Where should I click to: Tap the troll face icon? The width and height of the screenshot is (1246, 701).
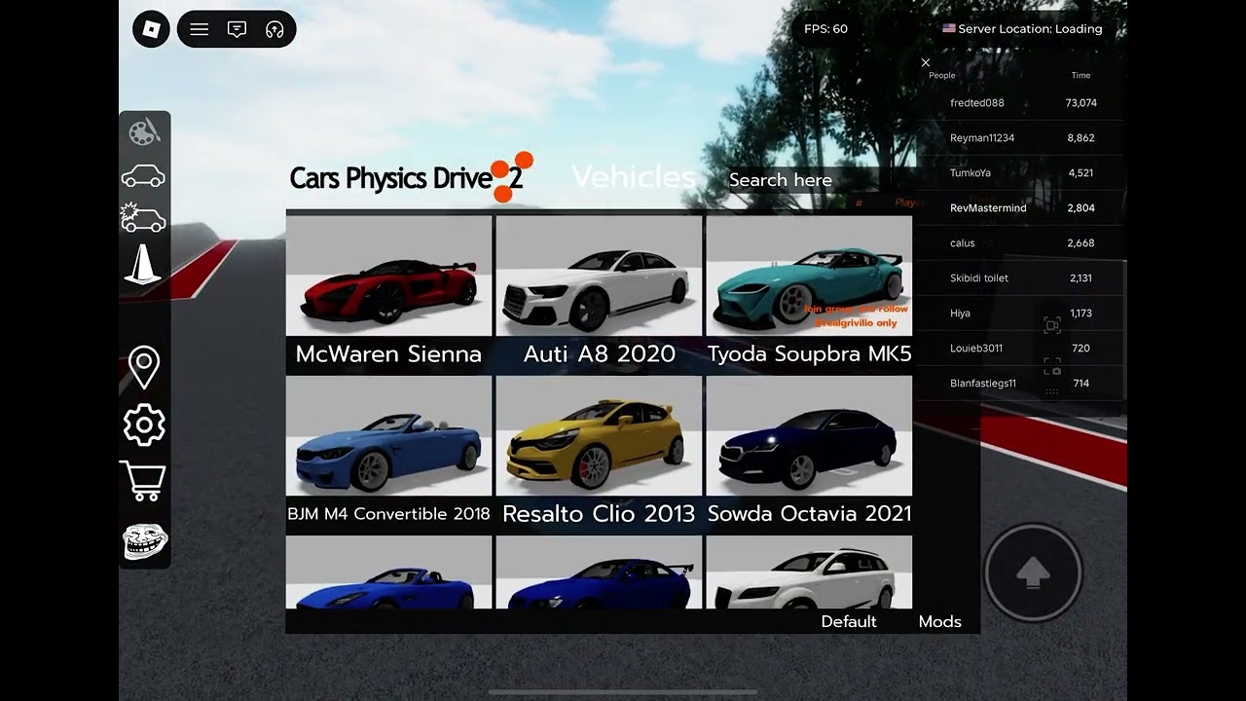tap(145, 542)
